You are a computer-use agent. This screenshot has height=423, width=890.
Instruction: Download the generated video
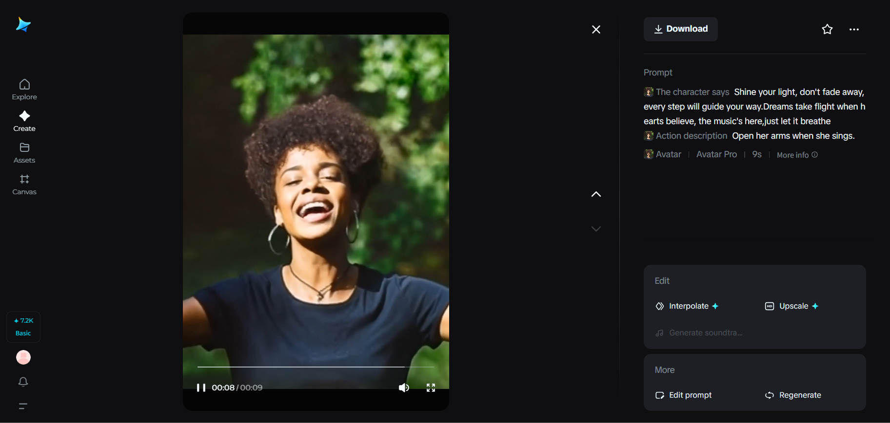(x=680, y=29)
